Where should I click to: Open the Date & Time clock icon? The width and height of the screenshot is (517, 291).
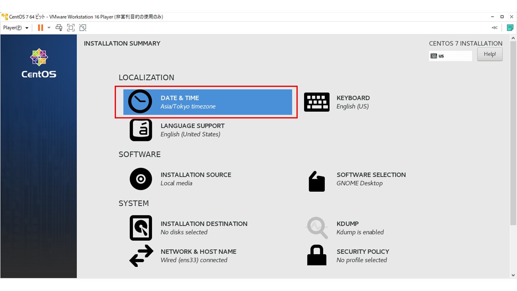(x=140, y=102)
